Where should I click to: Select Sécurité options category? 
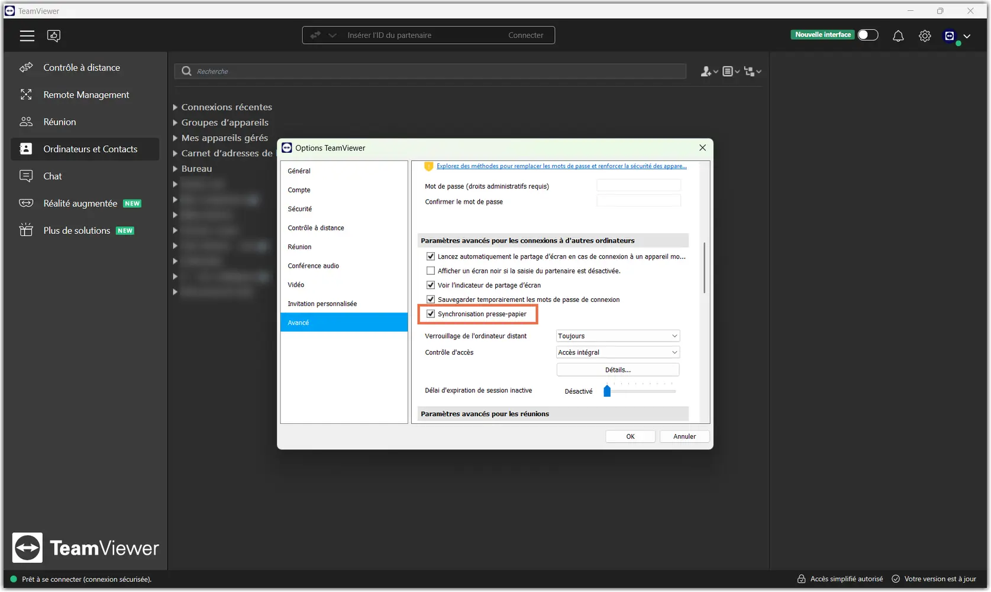click(344, 209)
